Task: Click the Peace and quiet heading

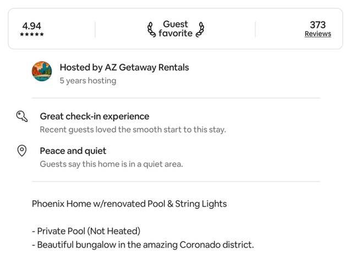Action: 73,151
